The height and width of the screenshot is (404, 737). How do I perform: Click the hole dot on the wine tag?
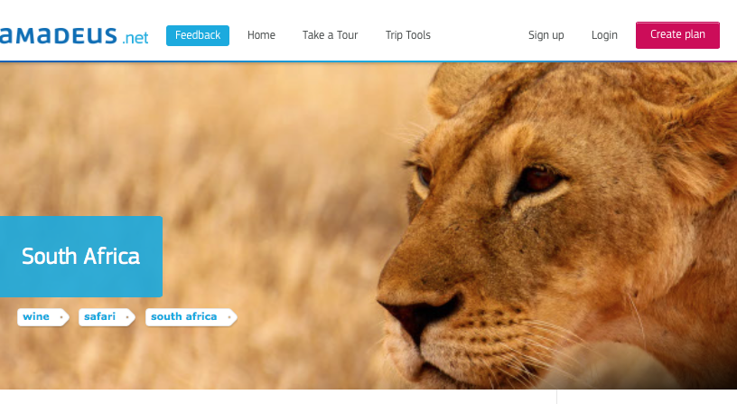tap(61, 317)
